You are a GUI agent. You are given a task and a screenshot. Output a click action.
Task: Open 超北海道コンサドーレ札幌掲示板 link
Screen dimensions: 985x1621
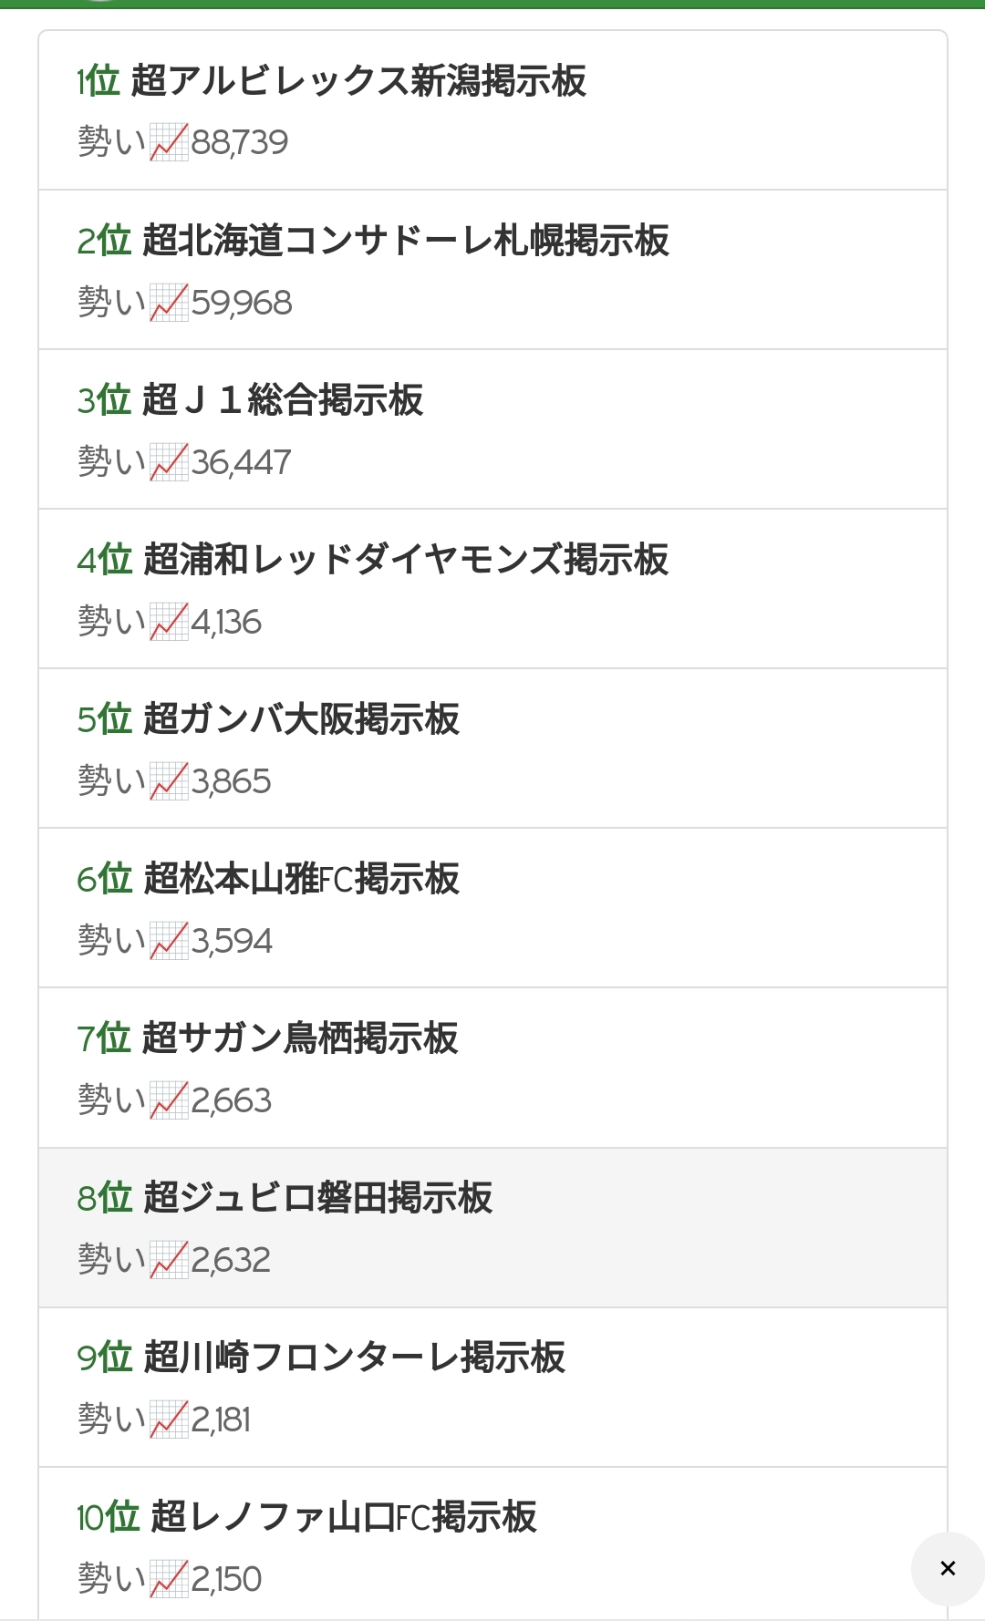click(406, 241)
